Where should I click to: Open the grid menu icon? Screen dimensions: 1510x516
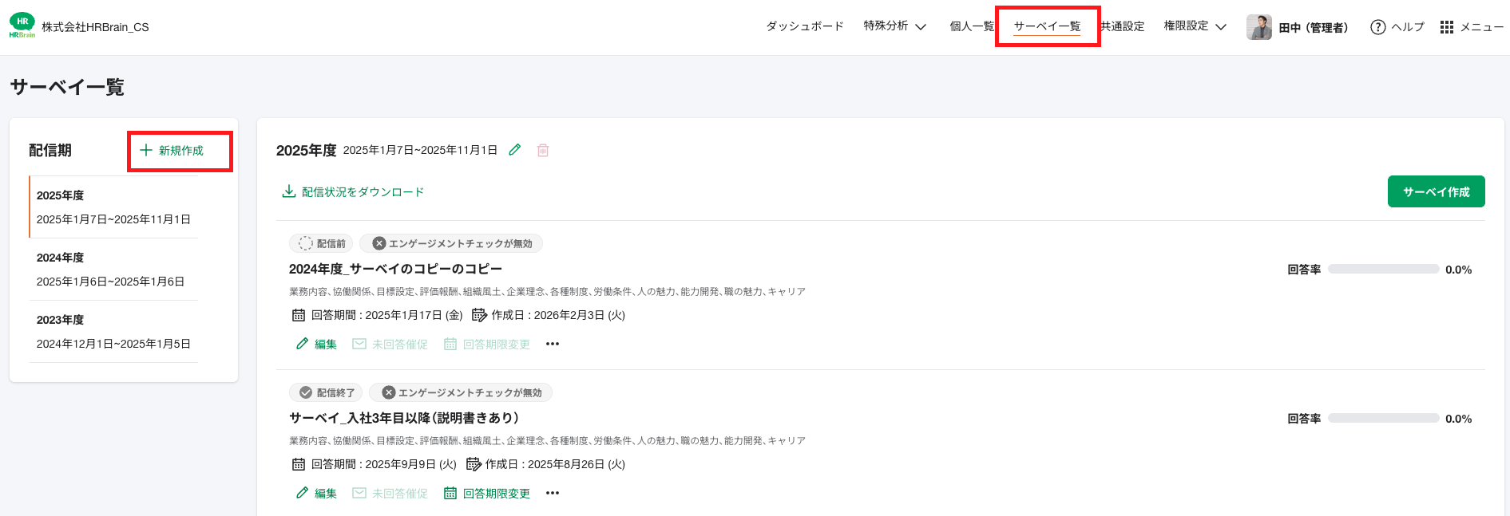point(1447,27)
